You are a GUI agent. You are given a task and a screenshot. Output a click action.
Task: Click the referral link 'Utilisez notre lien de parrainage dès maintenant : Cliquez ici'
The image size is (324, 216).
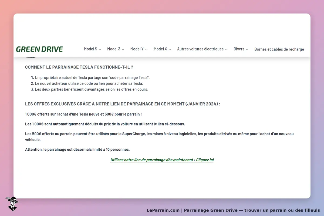point(162,160)
